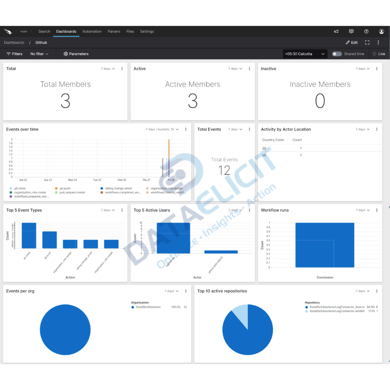
Task: Enable the Live checkbox
Action: [374, 54]
